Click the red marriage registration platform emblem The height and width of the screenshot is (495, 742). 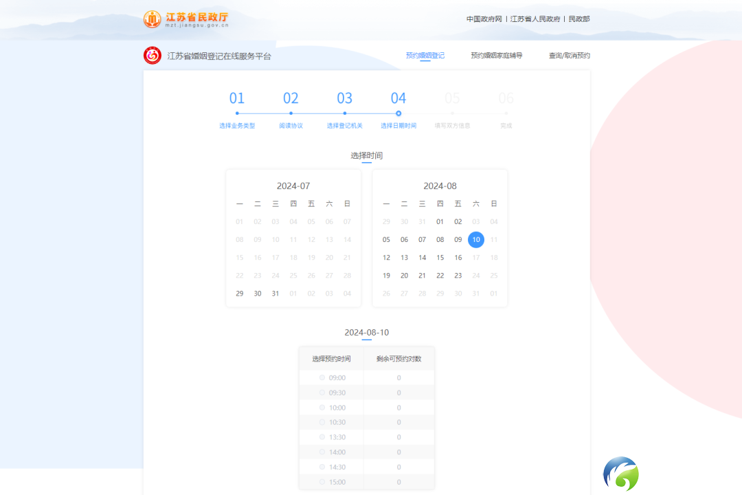click(x=153, y=56)
